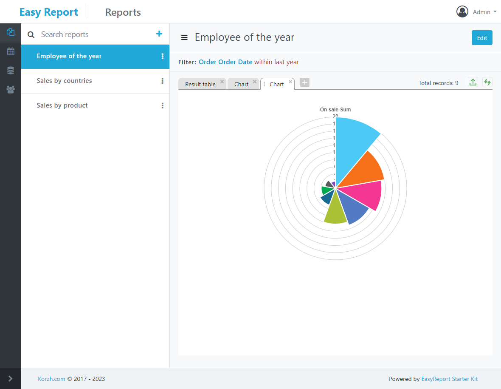Switch to the Result table tab

[200, 84]
